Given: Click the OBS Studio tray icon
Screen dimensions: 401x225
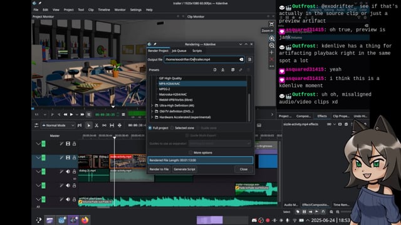Looking at the screenshot, I should 261,220.
